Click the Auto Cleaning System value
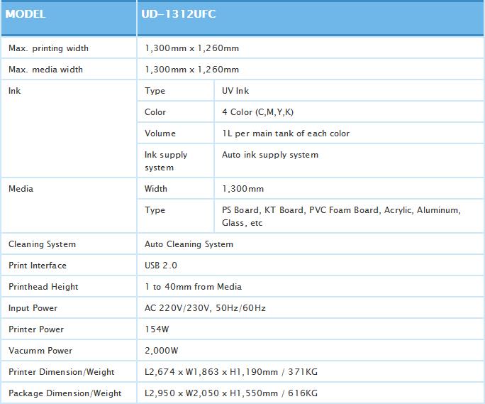 pyautogui.click(x=189, y=244)
